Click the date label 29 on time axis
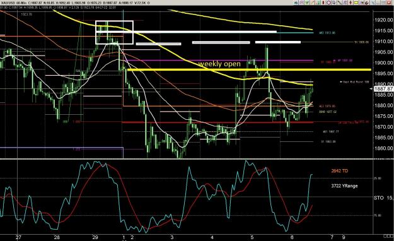Viewport: 394px width, 241px height. pos(95,237)
